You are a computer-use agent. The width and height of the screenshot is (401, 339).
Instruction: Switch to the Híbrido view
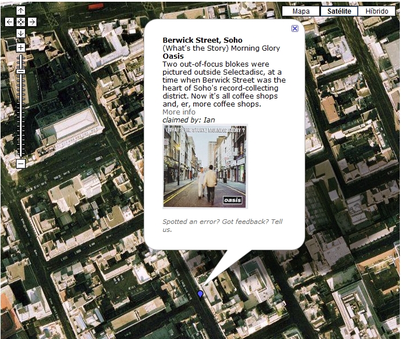click(x=376, y=11)
